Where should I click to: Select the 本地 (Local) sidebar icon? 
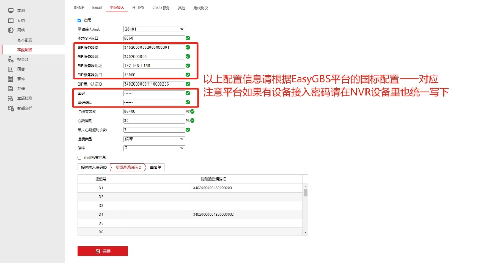click(x=10, y=10)
